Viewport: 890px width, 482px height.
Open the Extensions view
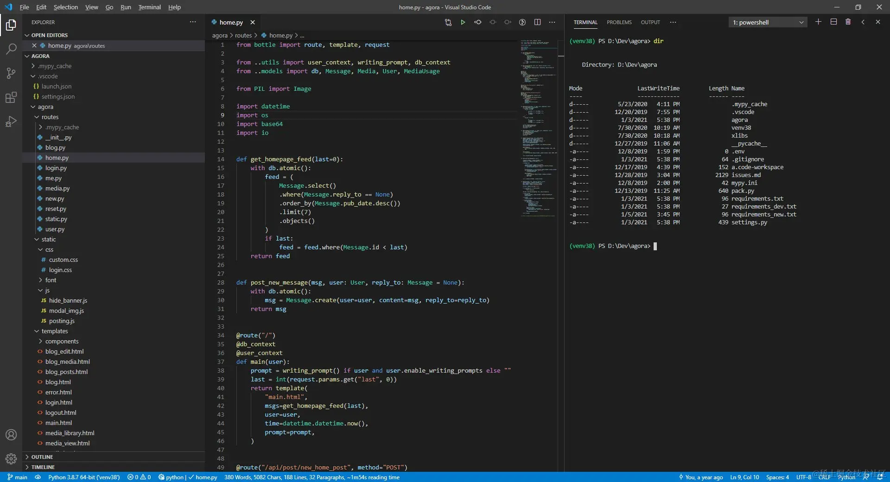pos(11,97)
